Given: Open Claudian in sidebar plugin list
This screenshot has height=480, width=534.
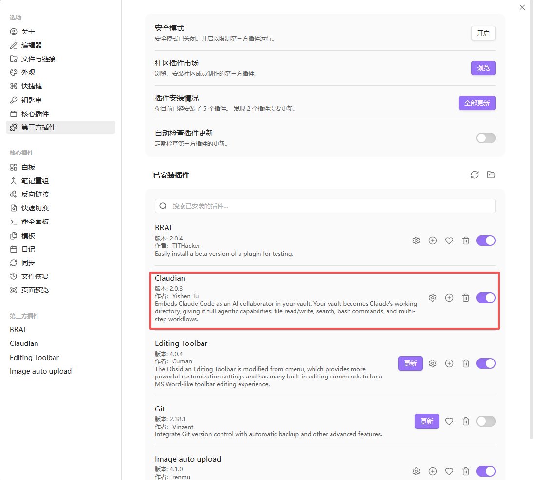Looking at the screenshot, I should coord(61,343).
